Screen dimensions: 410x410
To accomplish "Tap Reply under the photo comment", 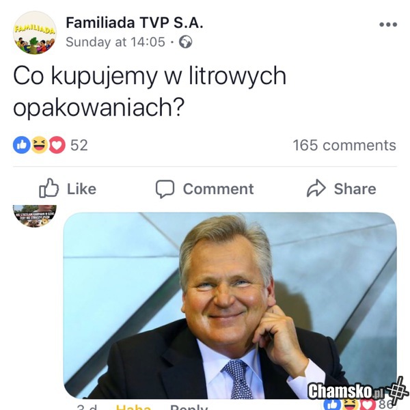I will [x=189, y=407].
